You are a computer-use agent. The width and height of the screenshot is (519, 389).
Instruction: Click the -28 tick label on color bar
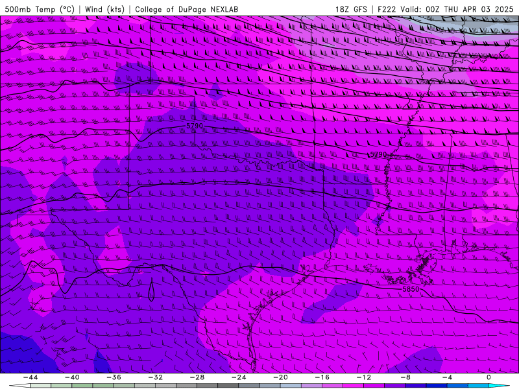[x=197, y=377]
